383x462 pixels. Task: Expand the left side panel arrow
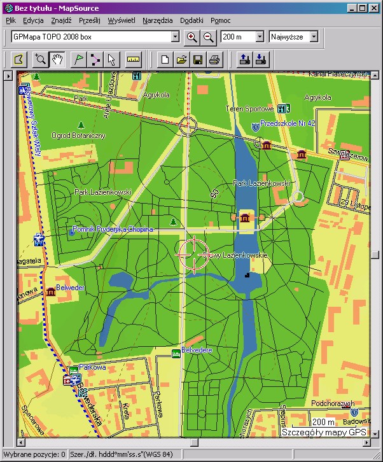pos(8,76)
